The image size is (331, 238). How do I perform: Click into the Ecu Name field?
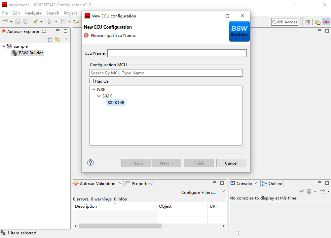tap(177, 53)
